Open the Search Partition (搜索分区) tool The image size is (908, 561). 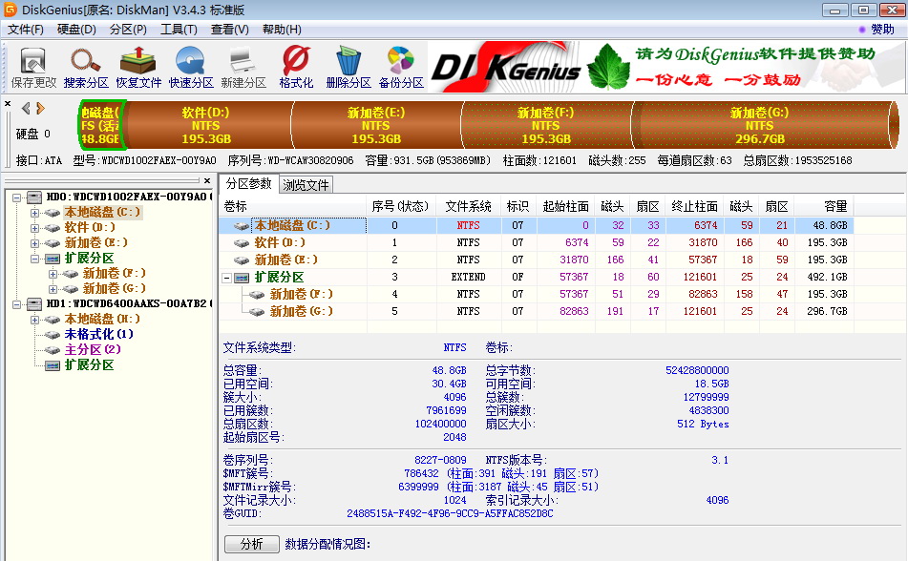[86, 68]
